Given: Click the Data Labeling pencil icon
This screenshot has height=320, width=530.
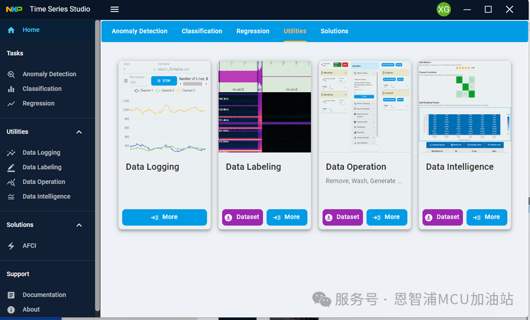Looking at the screenshot, I should point(11,168).
